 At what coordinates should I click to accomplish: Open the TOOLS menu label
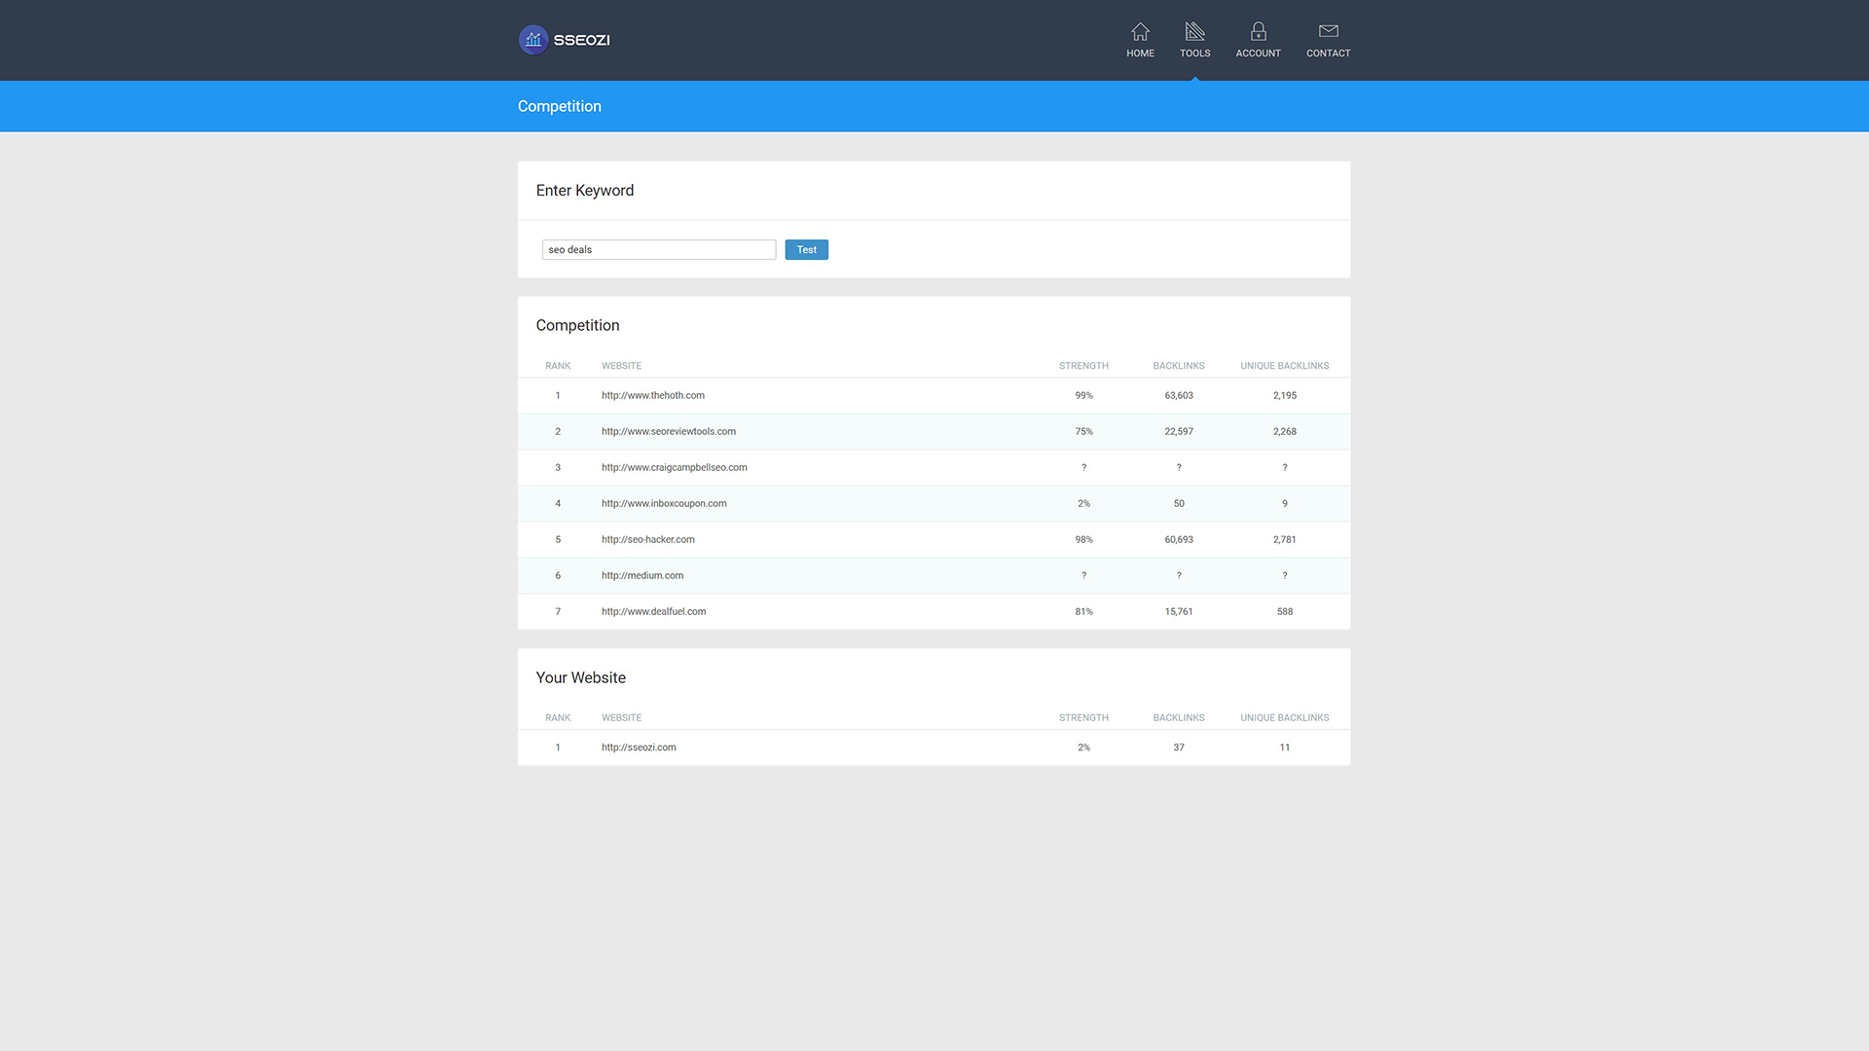coord(1195,54)
